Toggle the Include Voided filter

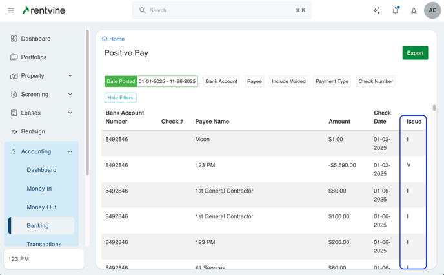[288, 82]
